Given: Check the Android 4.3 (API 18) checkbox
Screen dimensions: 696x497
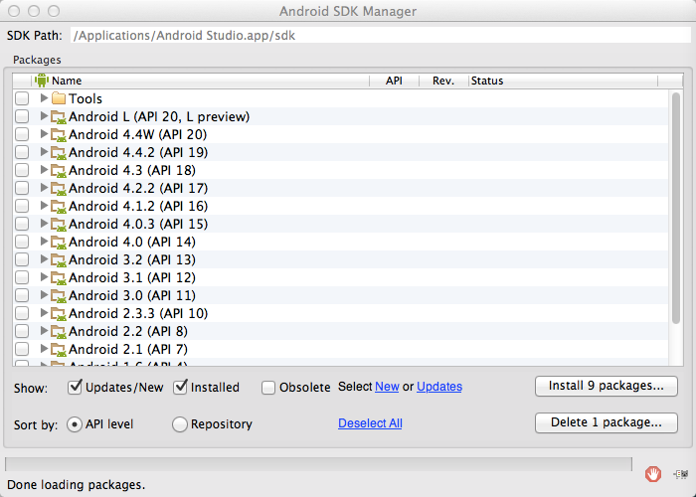Looking at the screenshot, I should point(22,170).
